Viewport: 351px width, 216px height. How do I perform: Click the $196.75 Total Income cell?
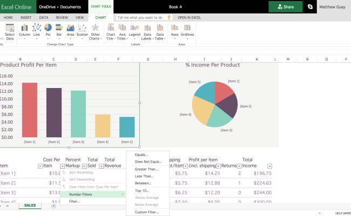point(262,173)
